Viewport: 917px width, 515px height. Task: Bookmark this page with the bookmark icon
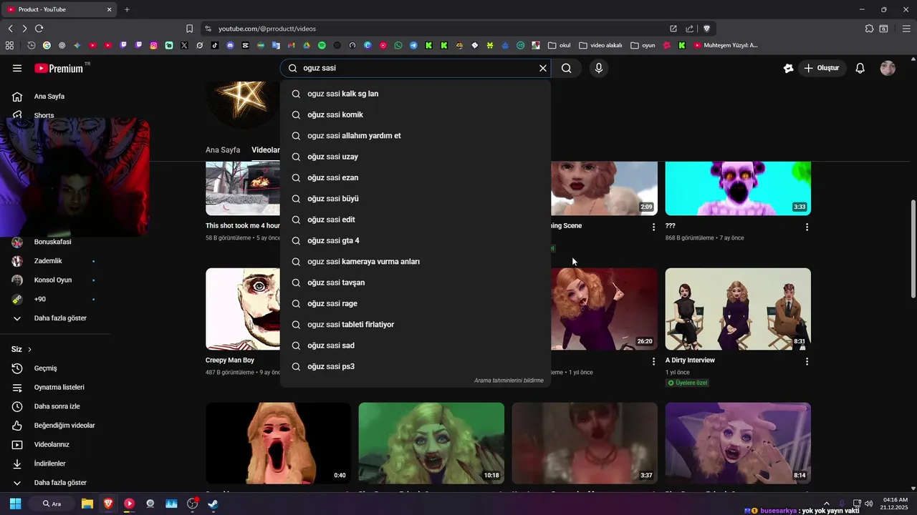189,29
